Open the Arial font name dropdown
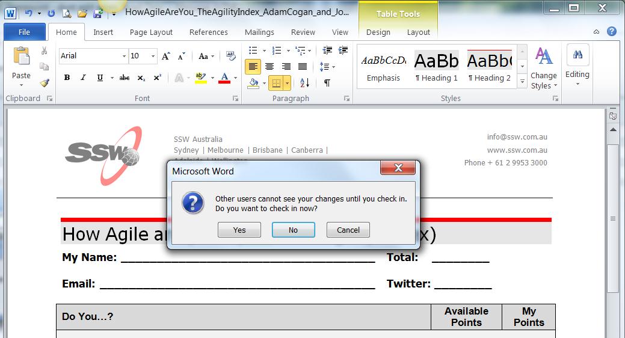Image resolution: width=625 pixels, height=338 pixels. click(x=124, y=56)
